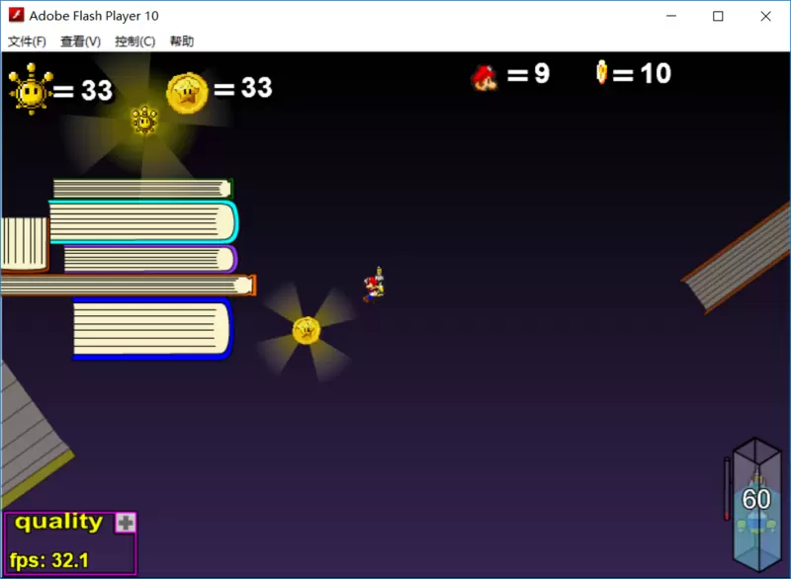Open the 控制(C) menu
Viewport: 791px width, 579px height.
pos(134,41)
